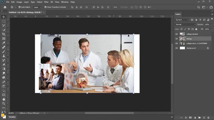The width and height of the screenshot is (214, 120).
Task: Create a new group folder icon
Action: coord(199,118)
